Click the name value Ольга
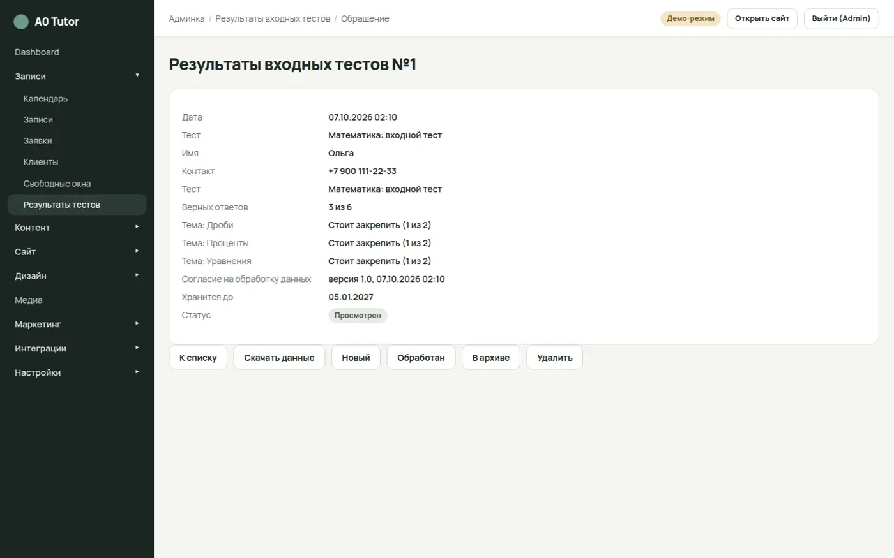Viewport: 894px width, 558px height. click(x=341, y=154)
